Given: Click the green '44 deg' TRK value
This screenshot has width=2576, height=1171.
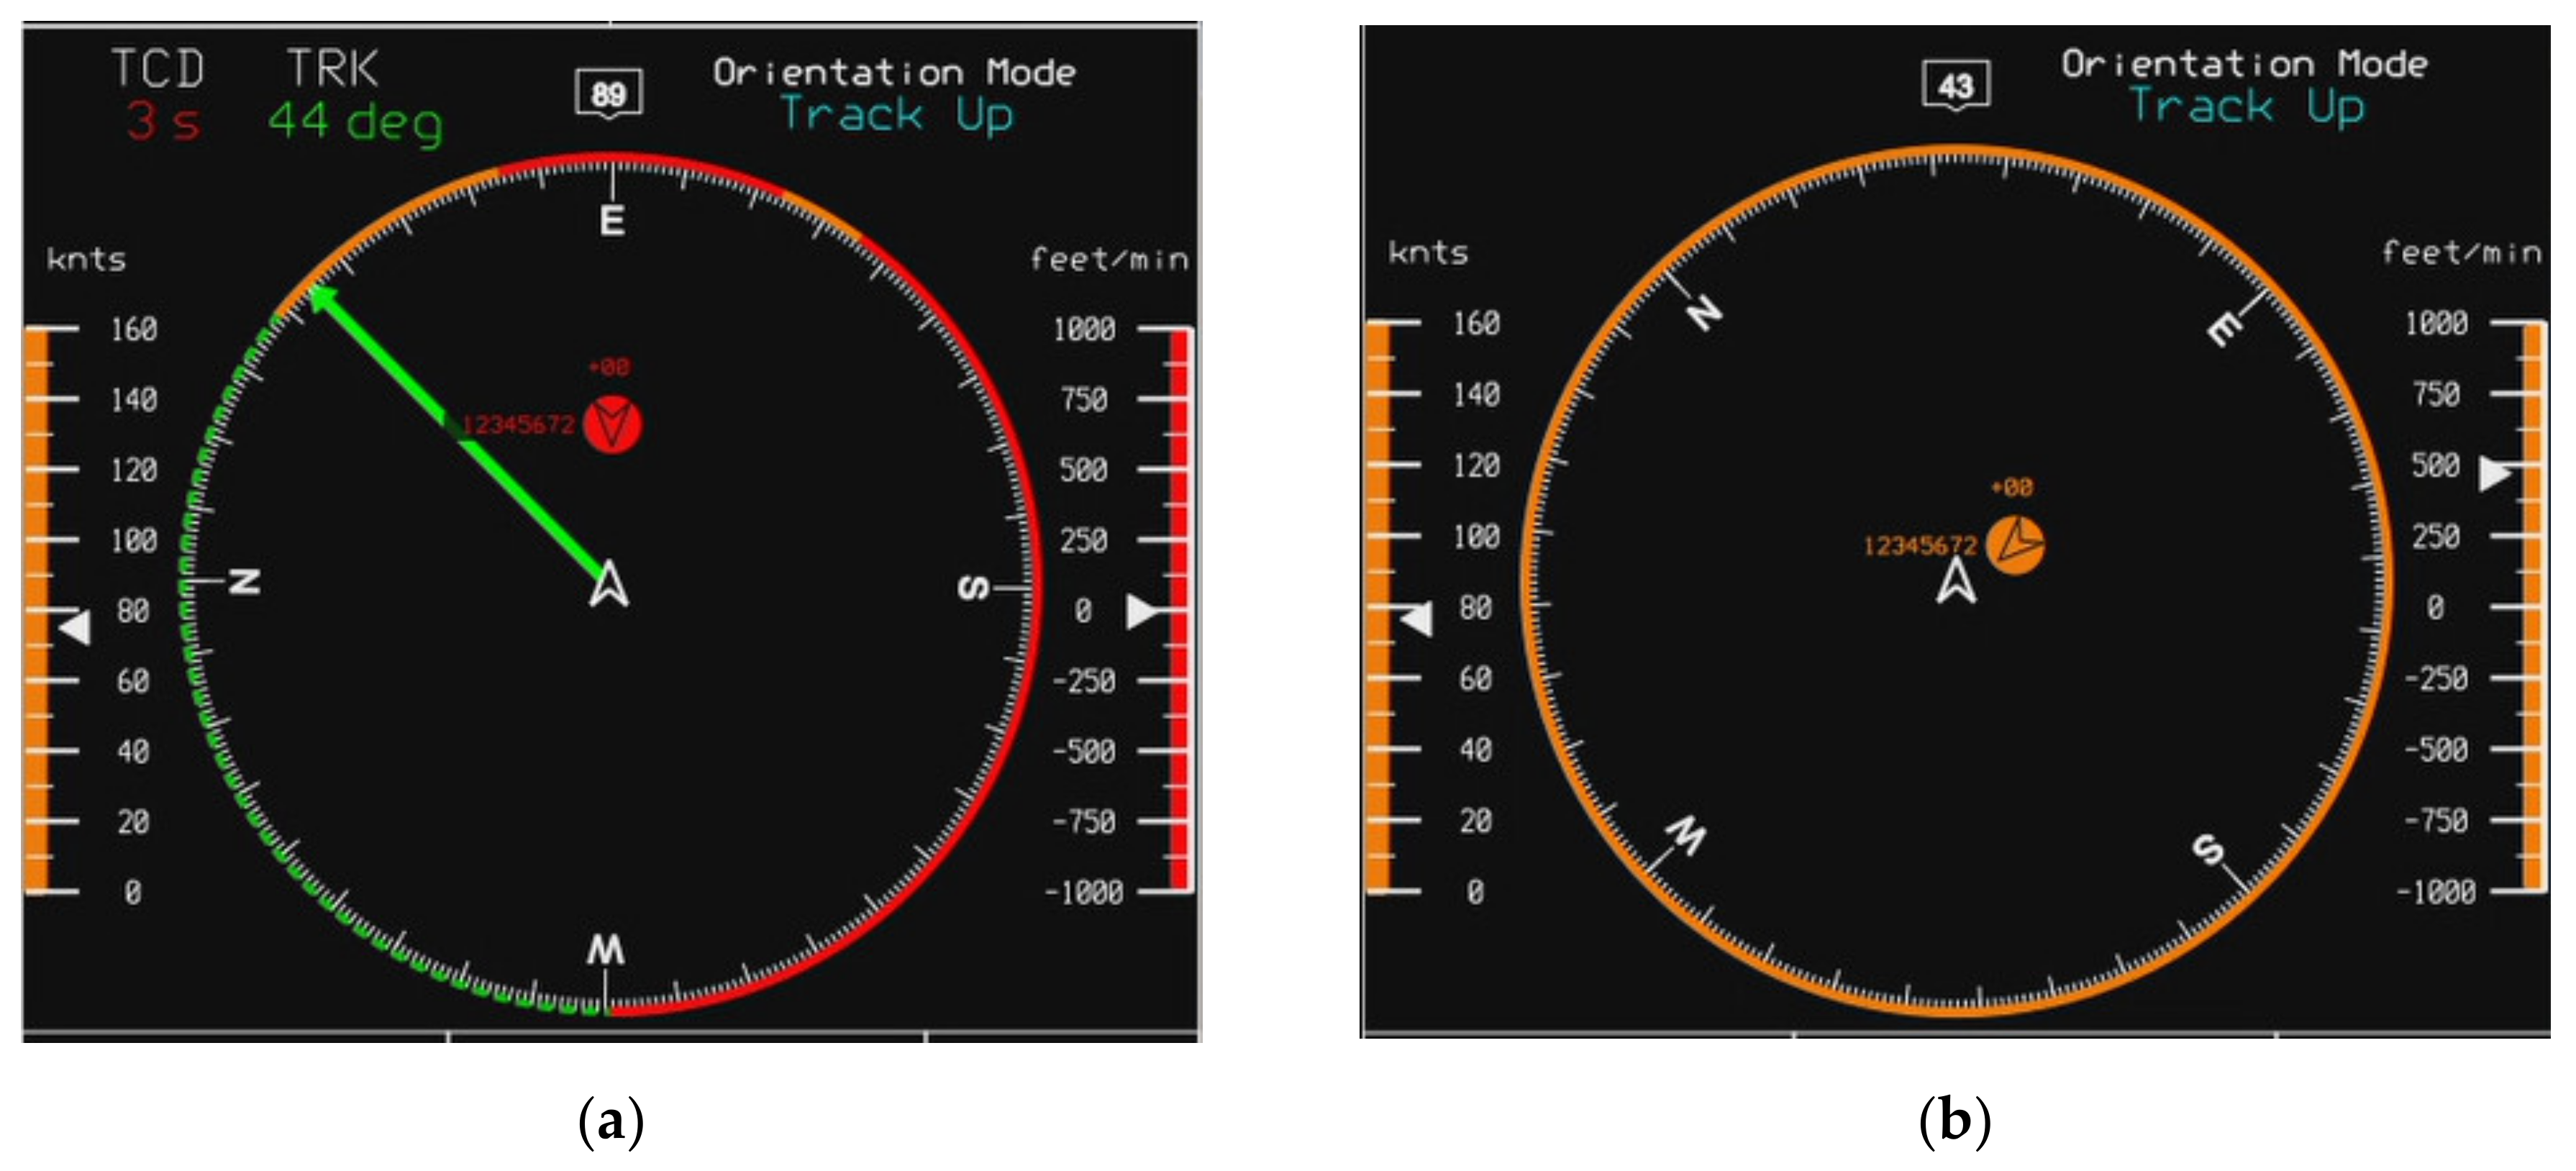Looking at the screenshot, I should coord(355,123).
